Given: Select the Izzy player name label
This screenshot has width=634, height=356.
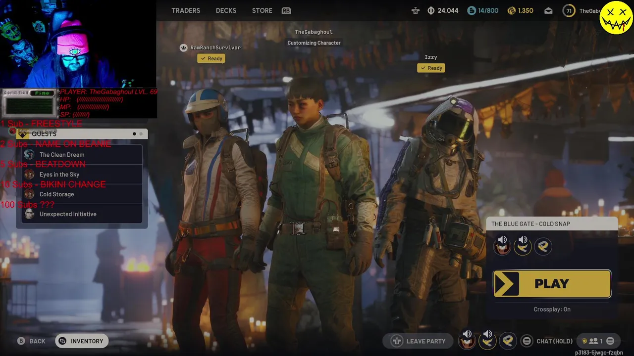Looking at the screenshot, I should click(x=430, y=57).
